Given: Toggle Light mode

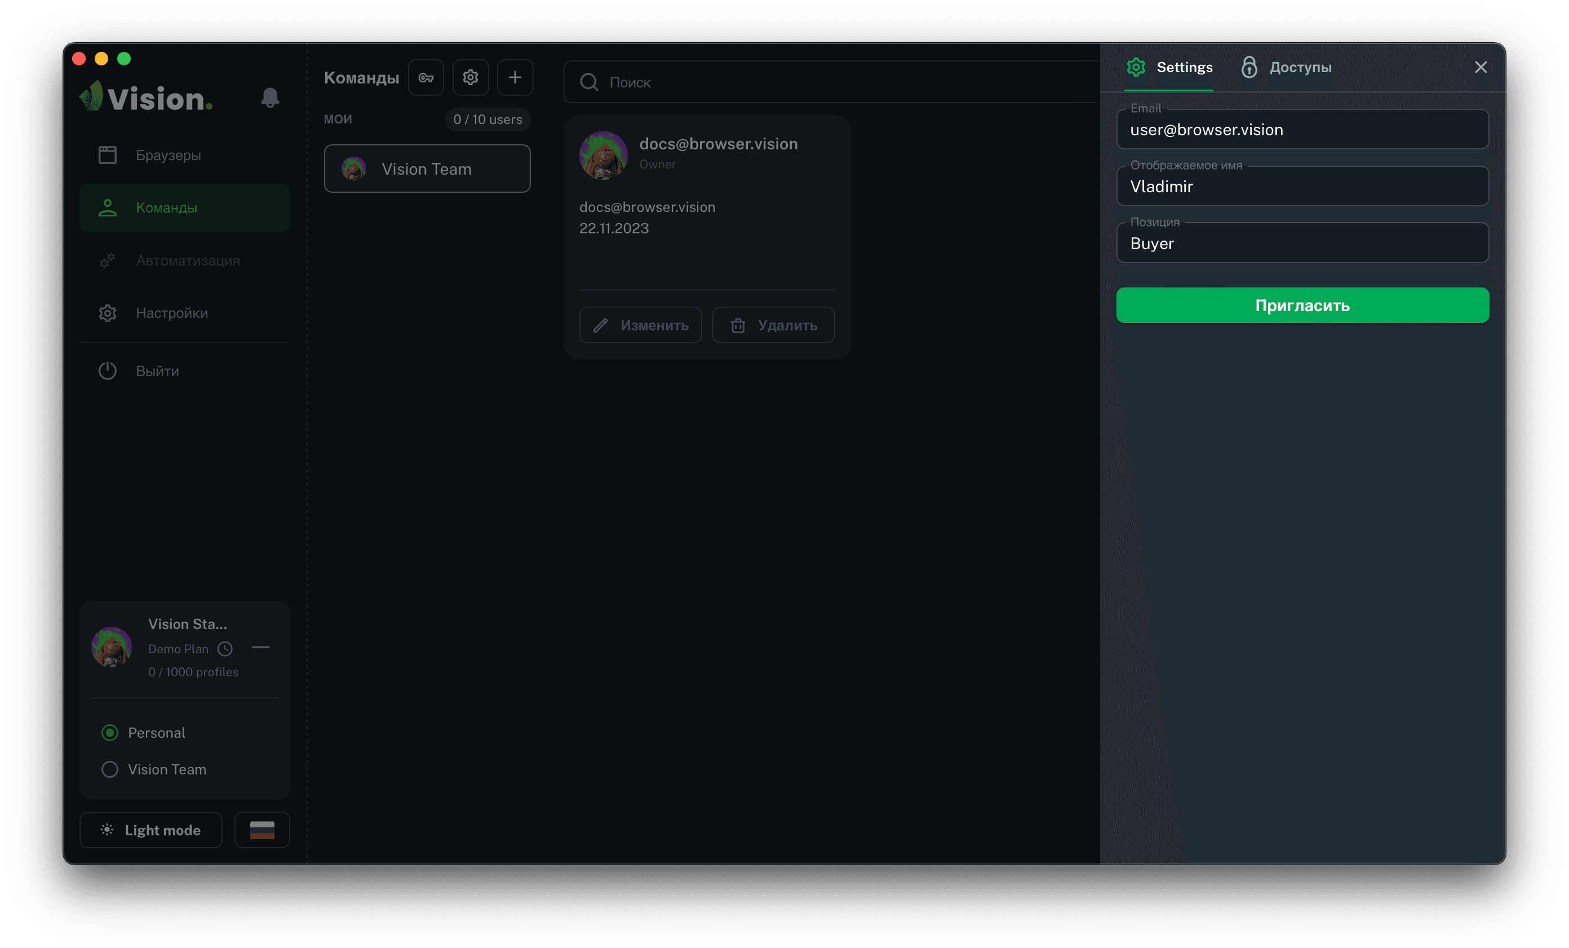Looking at the screenshot, I should (151, 830).
